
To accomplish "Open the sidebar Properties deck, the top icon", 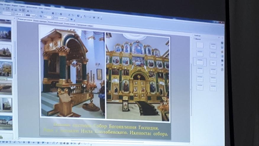I will point(222,43).
